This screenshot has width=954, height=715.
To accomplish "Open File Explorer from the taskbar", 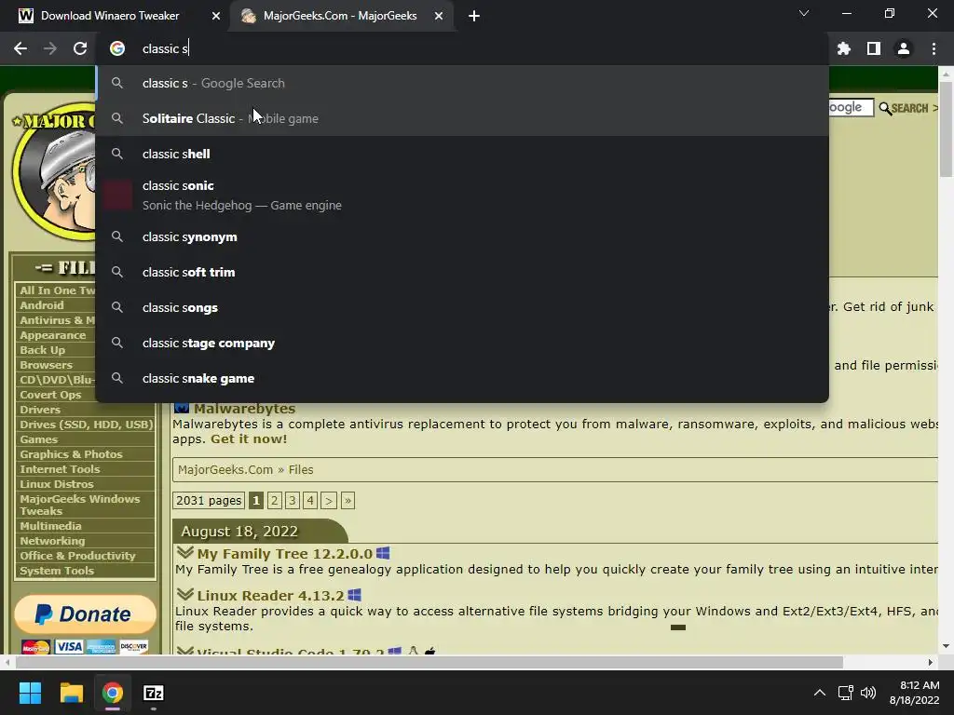I will pyautogui.click(x=71, y=693).
